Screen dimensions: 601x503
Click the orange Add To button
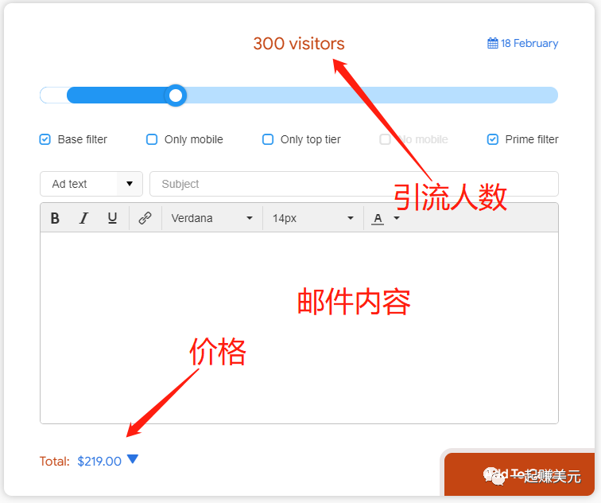click(x=519, y=474)
